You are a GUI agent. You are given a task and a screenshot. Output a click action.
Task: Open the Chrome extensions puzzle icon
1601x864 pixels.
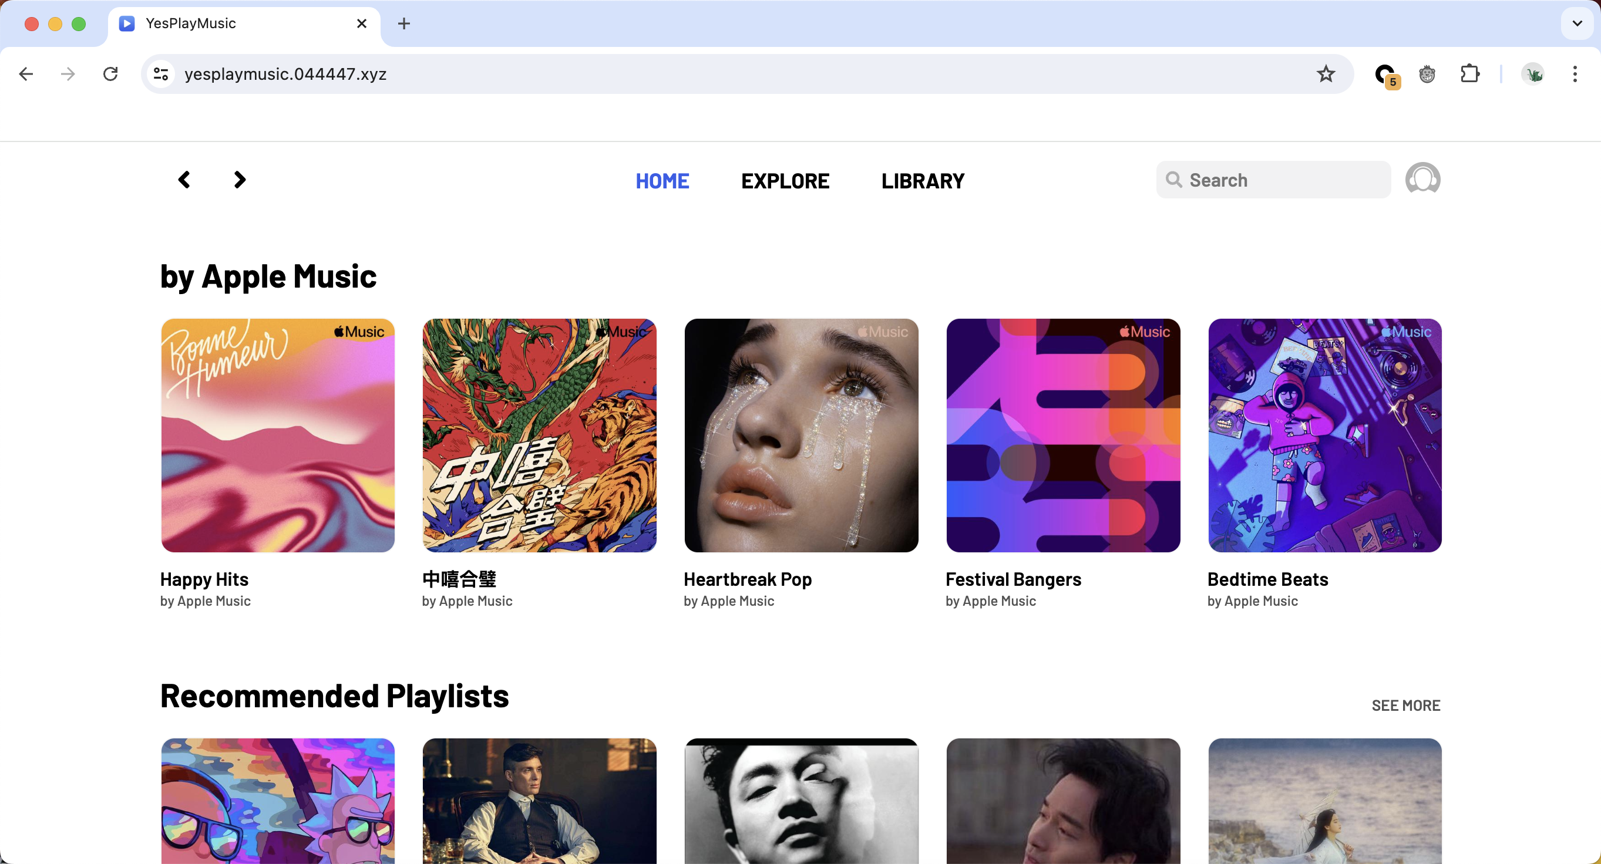(1470, 74)
